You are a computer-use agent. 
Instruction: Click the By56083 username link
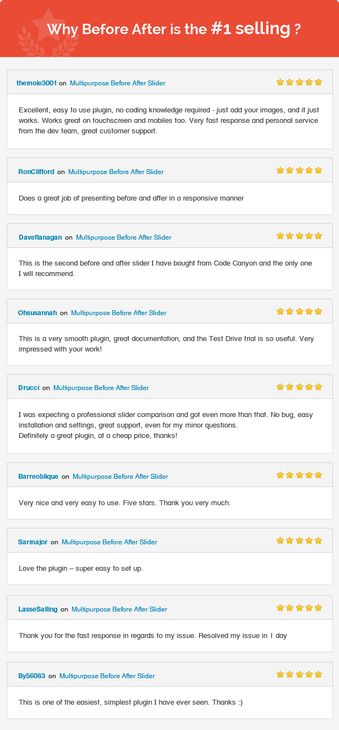(31, 676)
